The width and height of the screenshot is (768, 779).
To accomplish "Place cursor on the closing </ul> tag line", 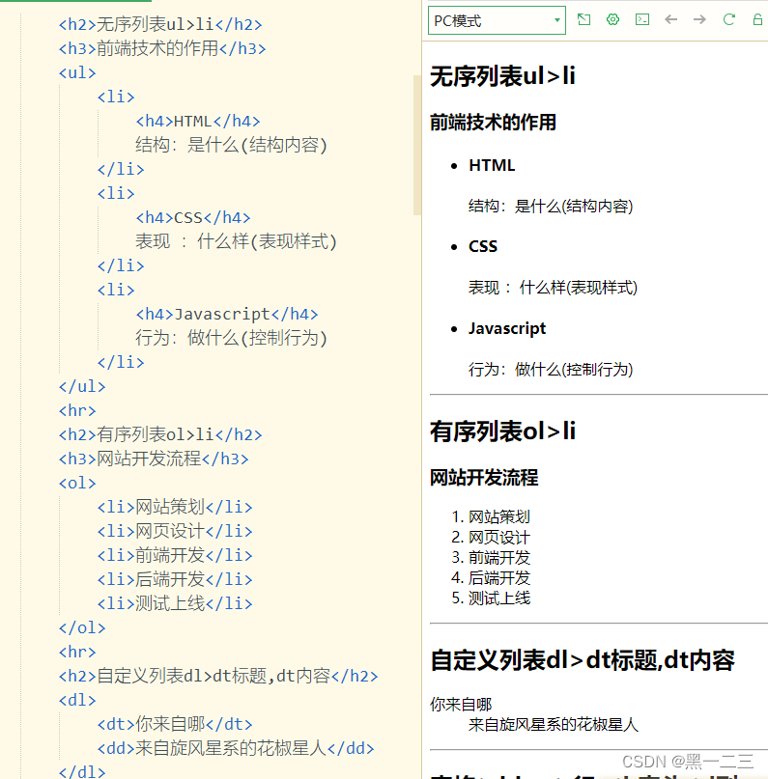I will coord(82,386).
